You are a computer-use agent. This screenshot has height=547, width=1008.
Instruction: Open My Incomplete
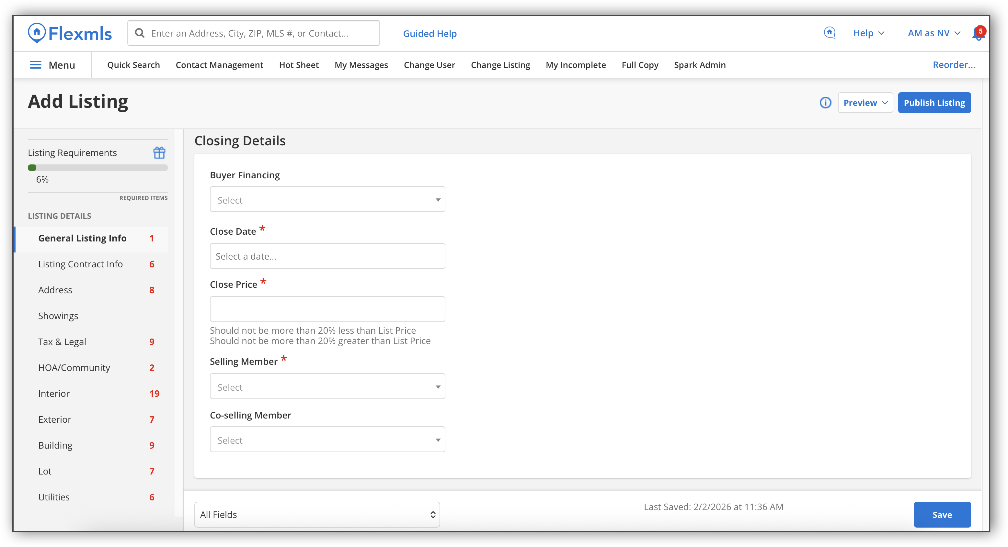pyautogui.click(x=576, y=65)
